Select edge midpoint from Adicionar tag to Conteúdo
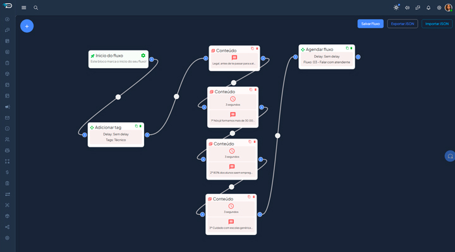This screenshot has width=455, height=252. click(x=176, y=96)
